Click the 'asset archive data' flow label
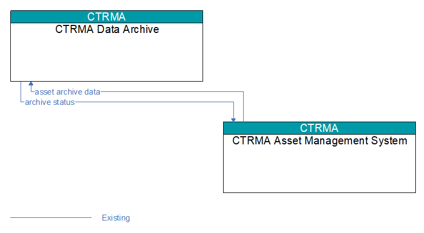The image size is (424, 233). tap(68, 92)
